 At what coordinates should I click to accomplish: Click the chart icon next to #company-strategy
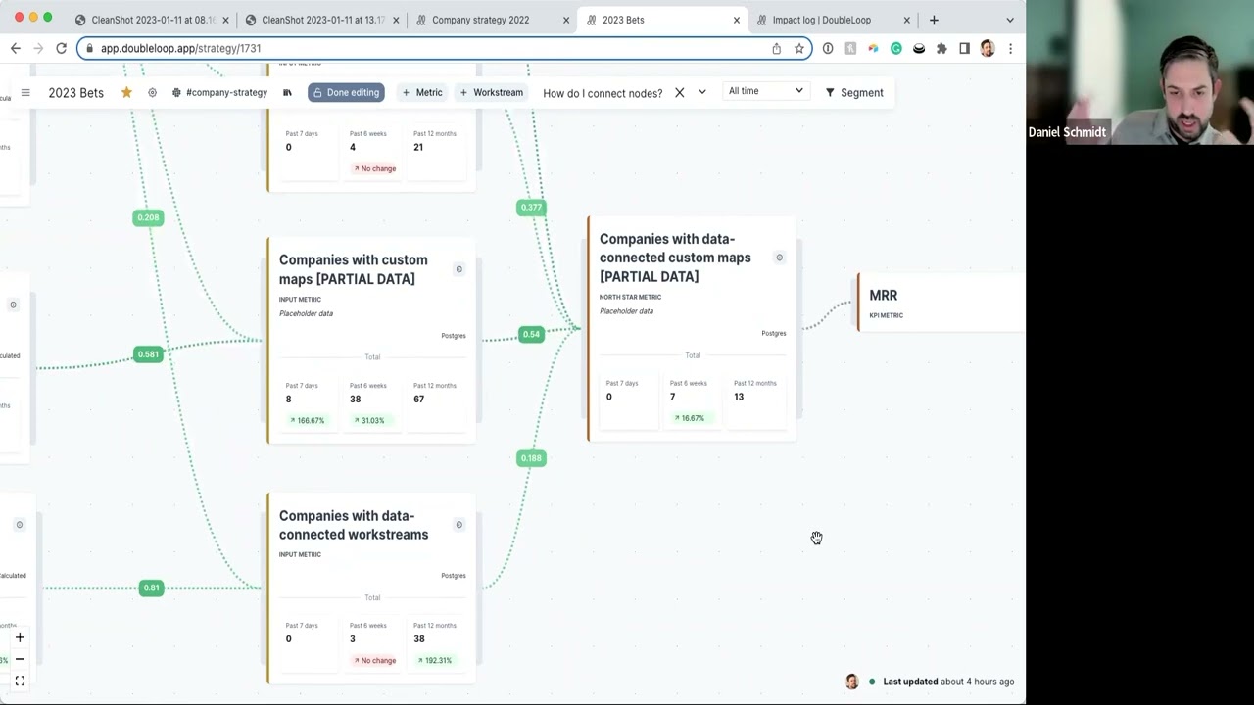coord(287,93)
